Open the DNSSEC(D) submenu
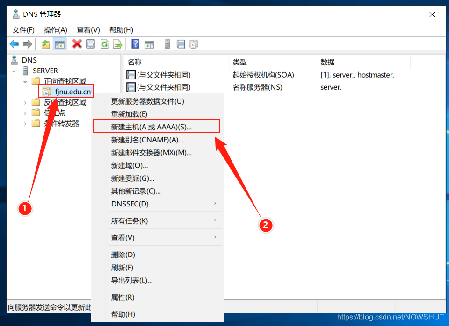 (157, 204)
